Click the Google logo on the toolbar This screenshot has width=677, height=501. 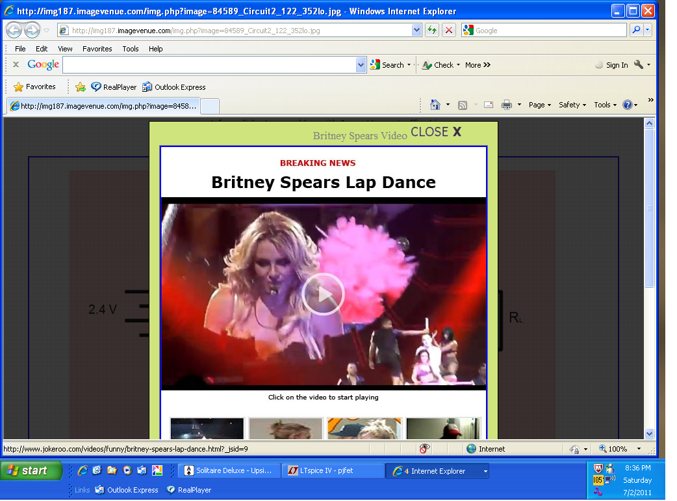pyautogui.click(x=43, y=65)
